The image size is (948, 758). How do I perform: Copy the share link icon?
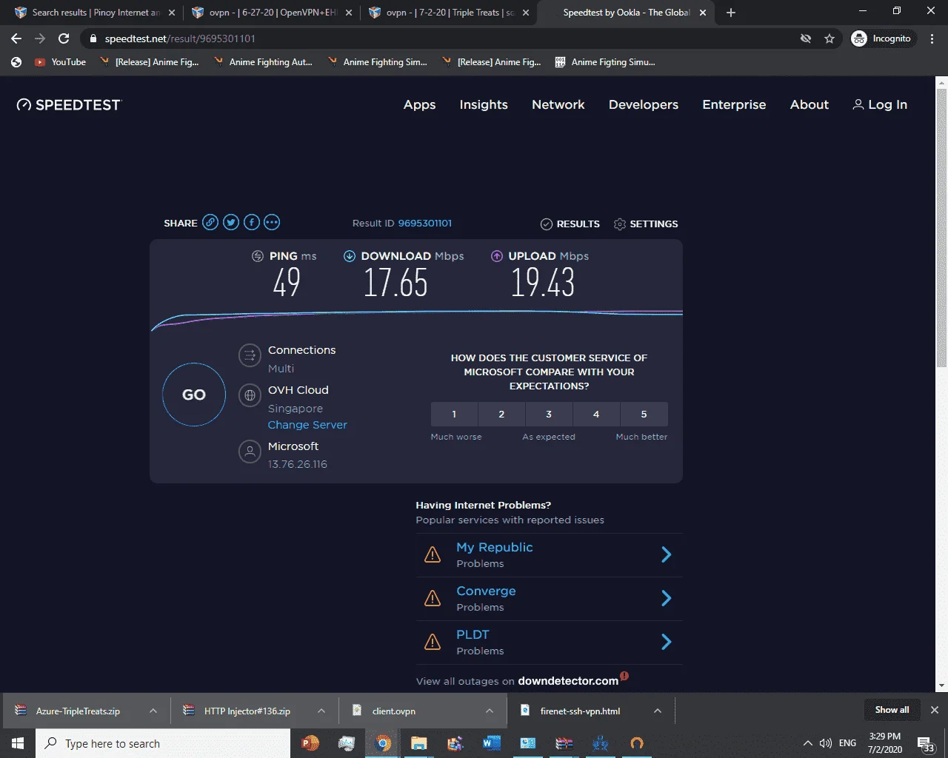tap(210, 222)
